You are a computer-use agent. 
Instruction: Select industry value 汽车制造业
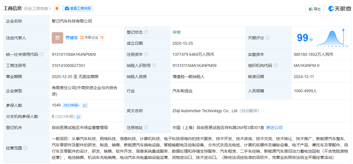183,91
